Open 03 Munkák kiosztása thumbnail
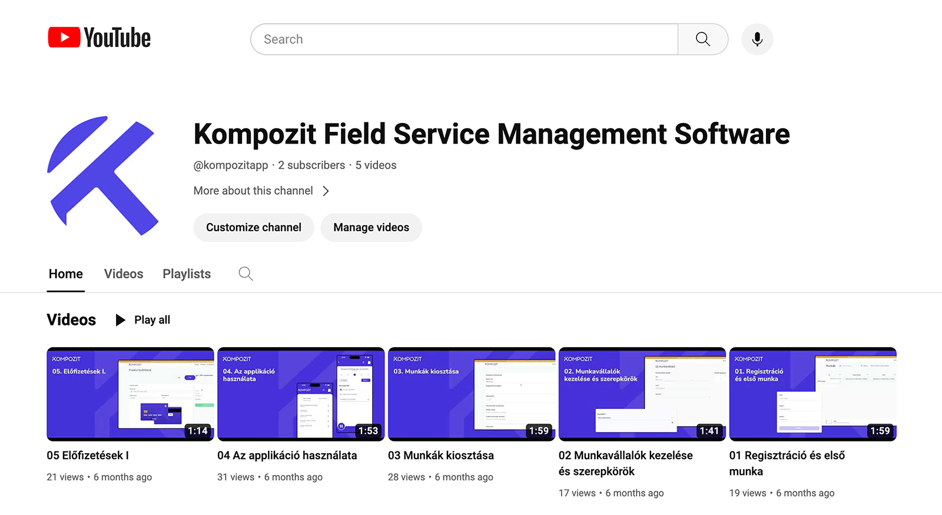This screenshot has height=515, width=942. click(x=472, y=394)
